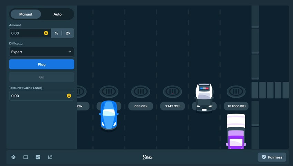
Task: Double the bet with 2× button
Action: pyautogui.click(x=68, y=33)
